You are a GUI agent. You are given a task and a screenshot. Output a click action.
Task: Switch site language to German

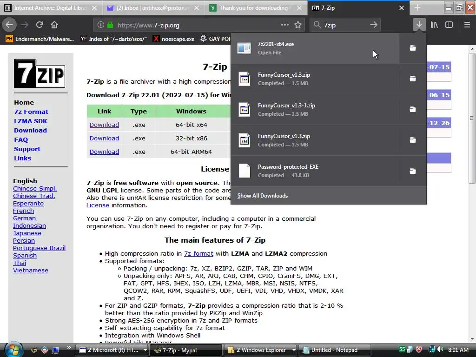[24, 218]
